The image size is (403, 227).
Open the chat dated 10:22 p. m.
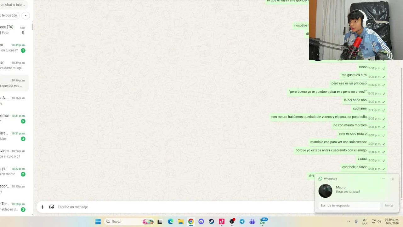[14, 171]
